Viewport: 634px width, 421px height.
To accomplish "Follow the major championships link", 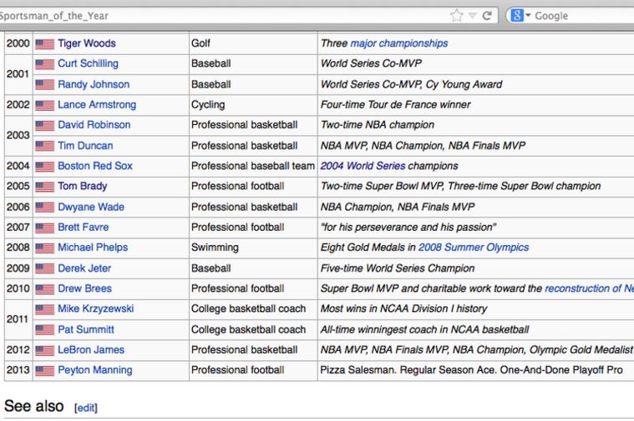I will [399, 43].
